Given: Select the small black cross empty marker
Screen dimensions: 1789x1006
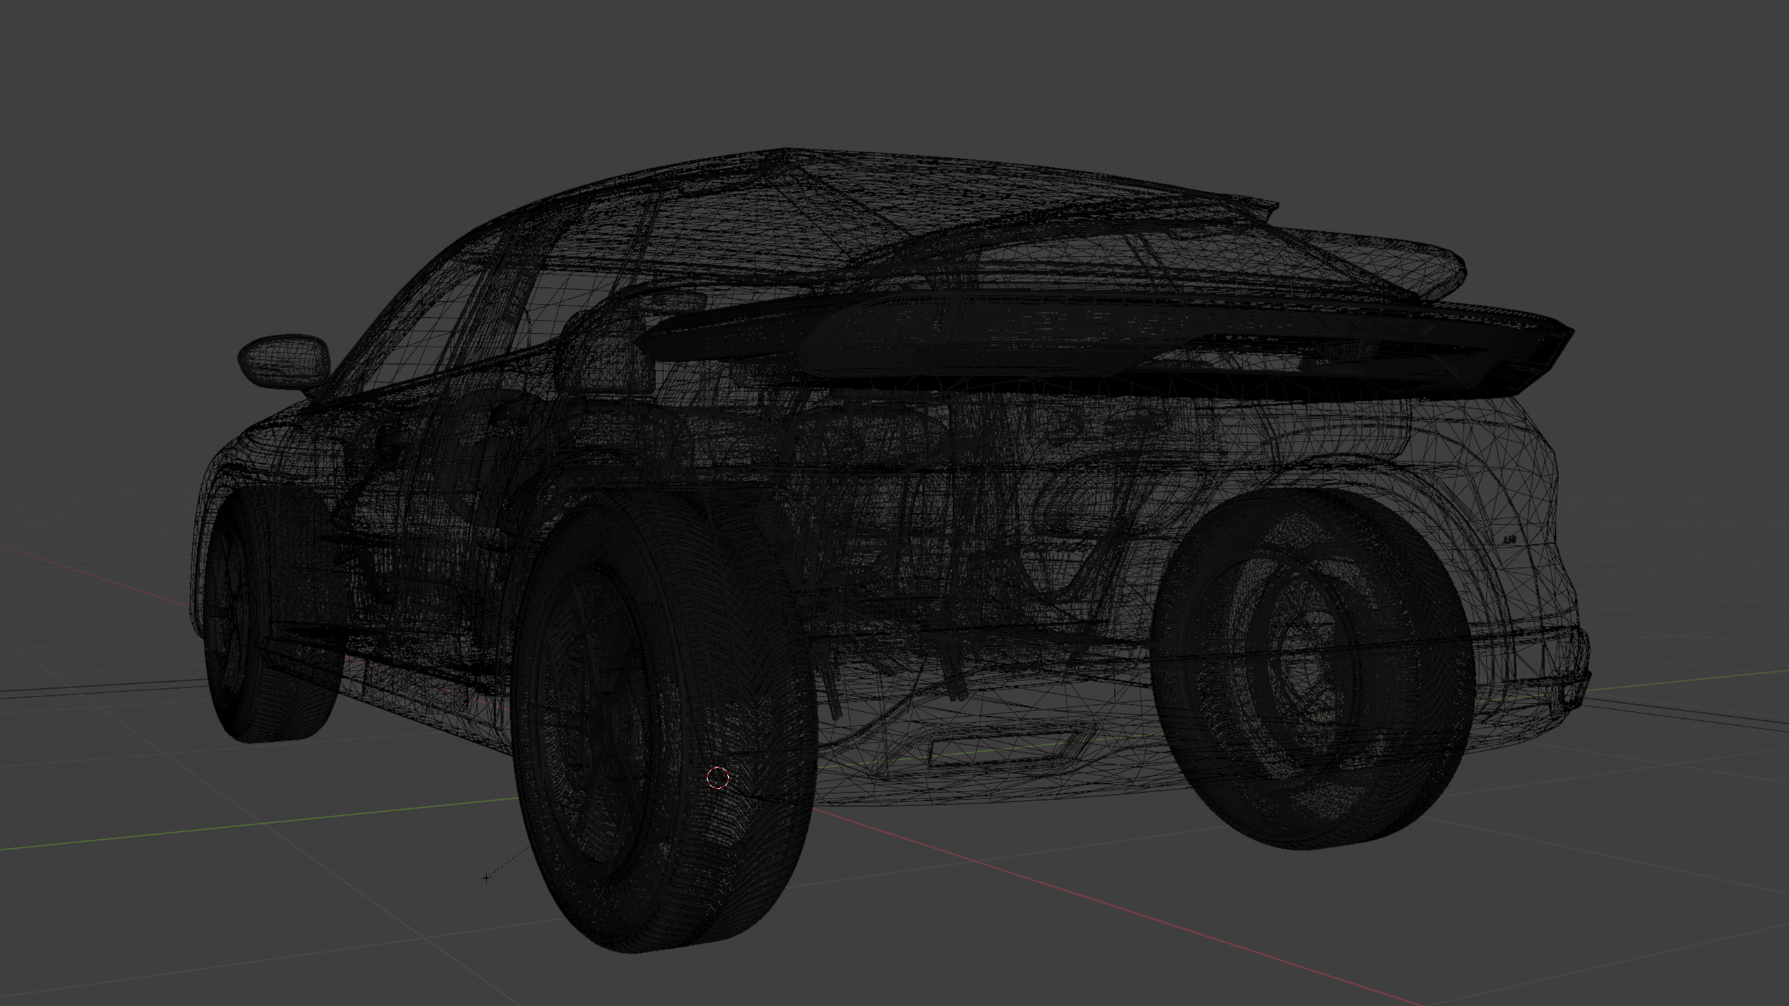Looking at the screenshot, I should pyautogui.click(x=486, y=877).
